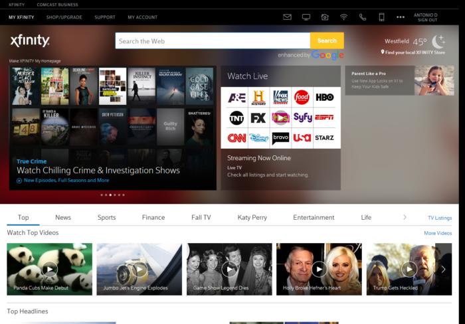Image resolution: width=465 pixels, height=324 pixels.
Task: Select the CNN channel logo
Action: 236,138
